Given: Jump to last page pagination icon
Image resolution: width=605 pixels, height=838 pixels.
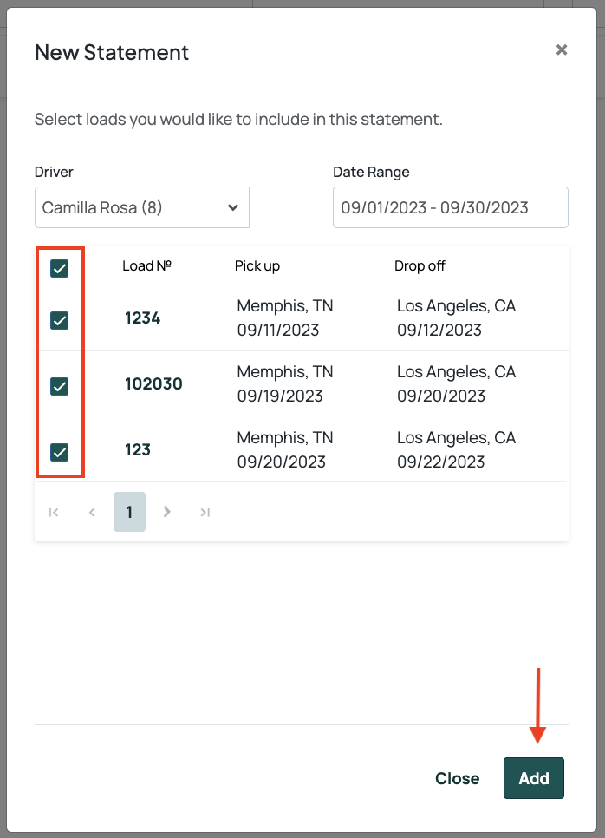Looking at the screenshot, I should click(x=205, y=512).
